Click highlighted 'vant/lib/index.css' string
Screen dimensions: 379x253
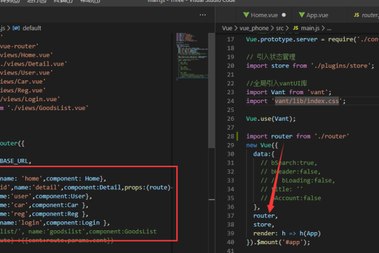point(307,101)
